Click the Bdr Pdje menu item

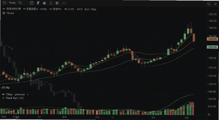pos(90,9)
